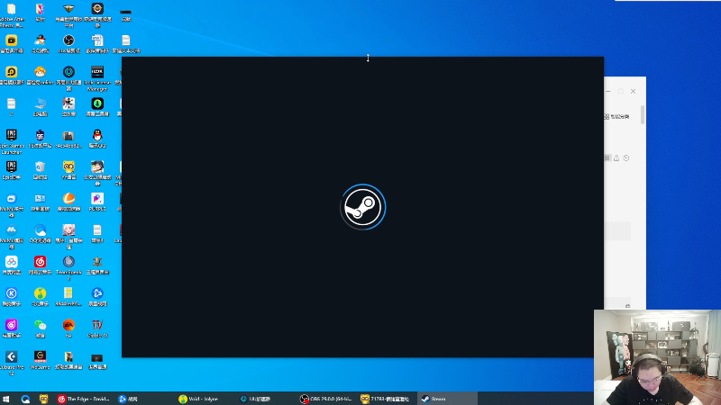Open Unik License Manager desktop icon
The width and height of the screenshot is (721, 405).
[x=97, y=78]
